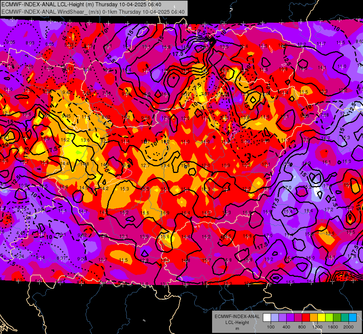Click the 6.14 wind shear value

click(40, 258)
